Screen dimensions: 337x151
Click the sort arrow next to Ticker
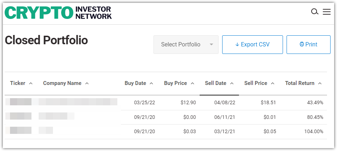pos(31,84)
